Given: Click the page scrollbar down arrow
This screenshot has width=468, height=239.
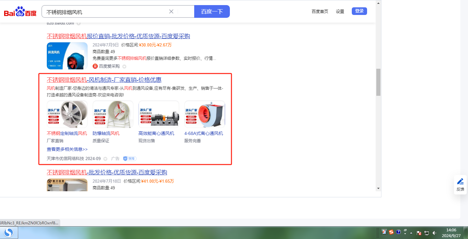Looking at the screenshot, I should 378,188.
